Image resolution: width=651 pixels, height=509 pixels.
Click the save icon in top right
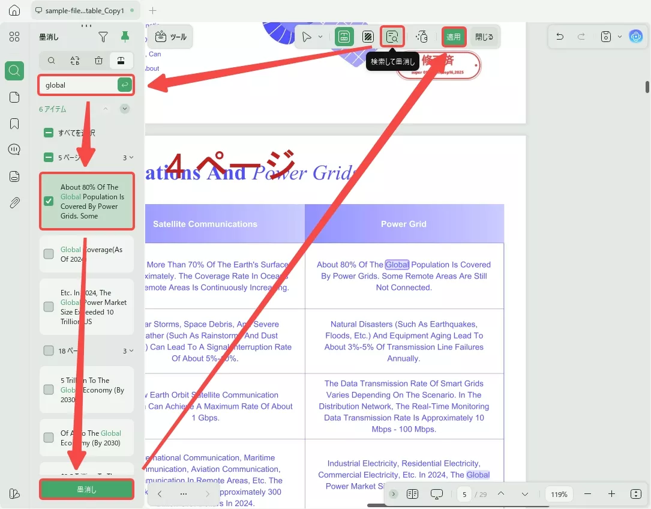click(x=606, y=37)
